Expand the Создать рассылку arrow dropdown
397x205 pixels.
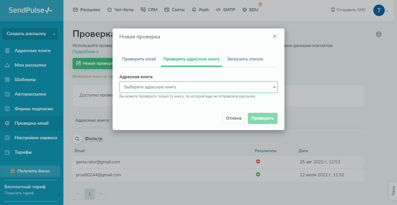pyautogui.click(x=54, y=34)
